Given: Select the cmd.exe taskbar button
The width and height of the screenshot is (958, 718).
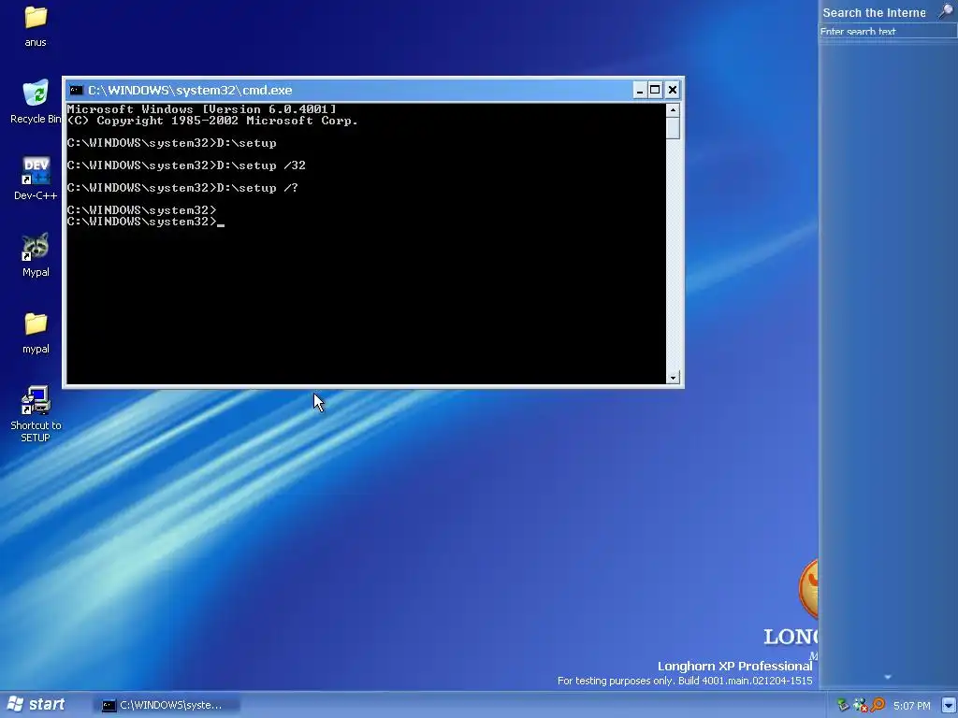Looking at the screenshot, I should click(x=167, y=705).
